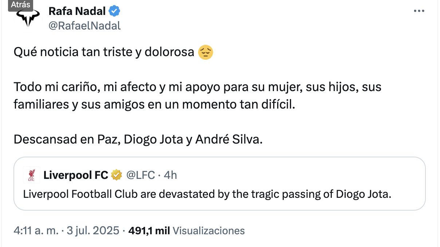Click the 491,1 mil view count

pos(149,231)
